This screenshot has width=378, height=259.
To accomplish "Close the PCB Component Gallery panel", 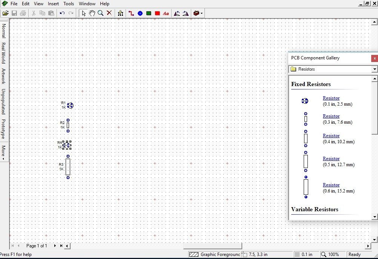I will coord(374,58).
